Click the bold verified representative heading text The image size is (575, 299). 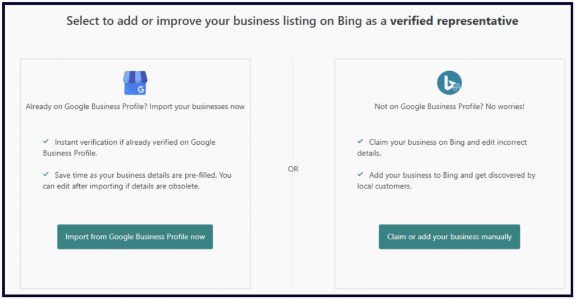coord(454,21)
